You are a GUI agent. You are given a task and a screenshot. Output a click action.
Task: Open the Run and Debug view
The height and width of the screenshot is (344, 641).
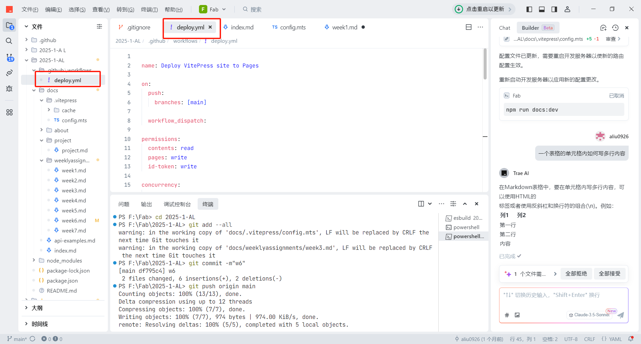click(9, 89)
